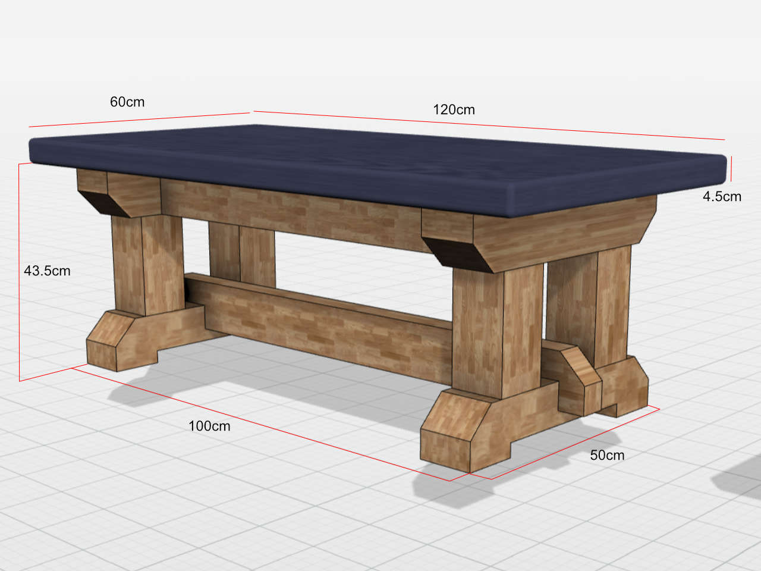Select the 60cm width dimension label

tap(127, 102)
